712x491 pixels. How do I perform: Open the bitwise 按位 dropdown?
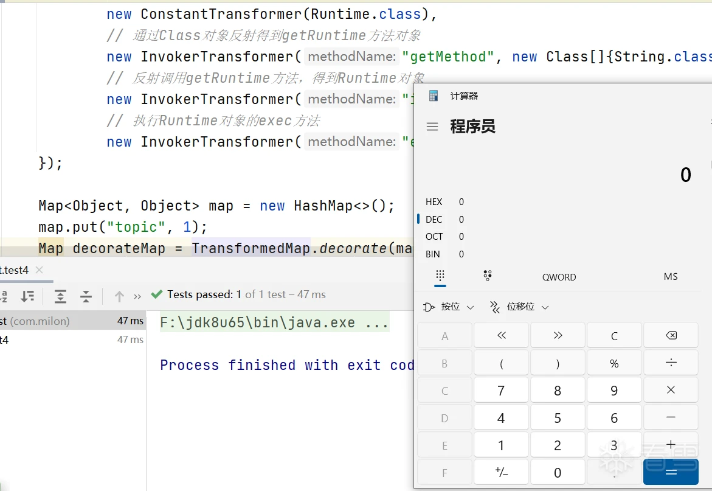449,307
